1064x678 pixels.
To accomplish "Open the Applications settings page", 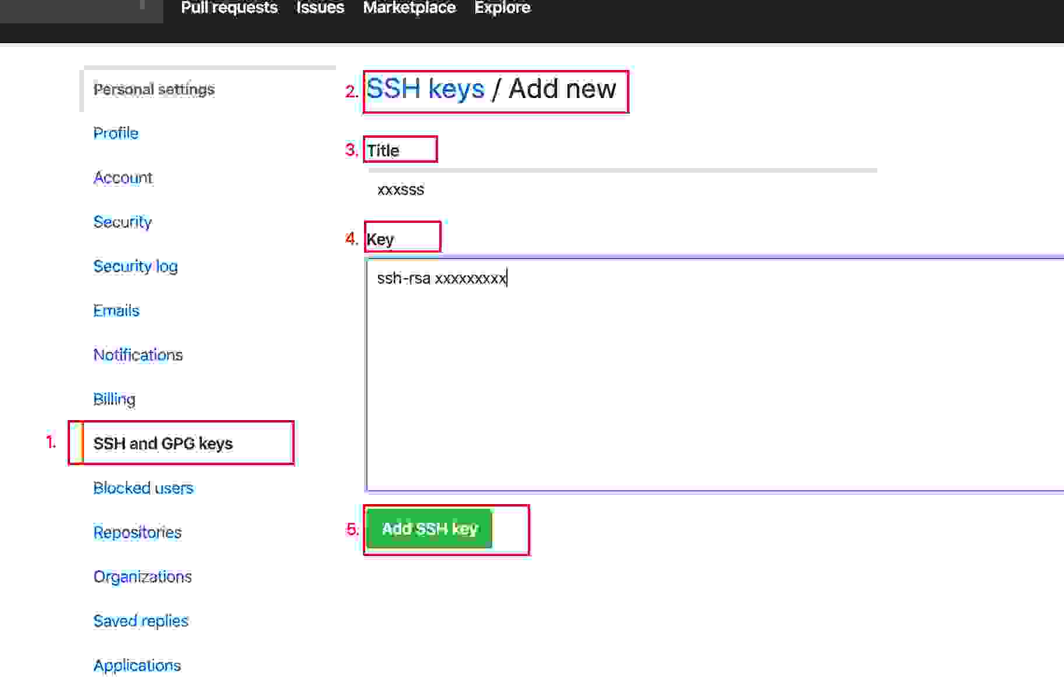I will coord(137,665).
